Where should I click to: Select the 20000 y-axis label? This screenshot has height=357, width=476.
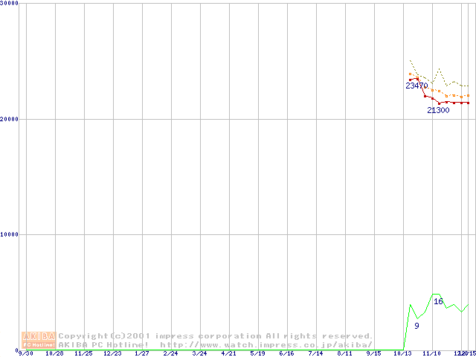pos(10,119)
